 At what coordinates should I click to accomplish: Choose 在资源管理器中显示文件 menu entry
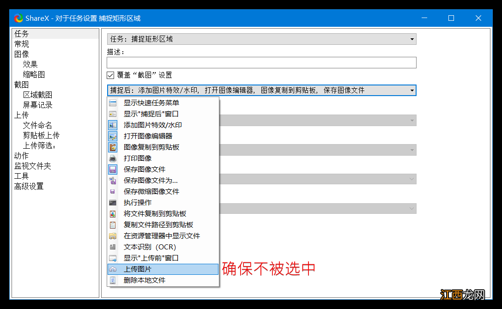coord(163,236)
